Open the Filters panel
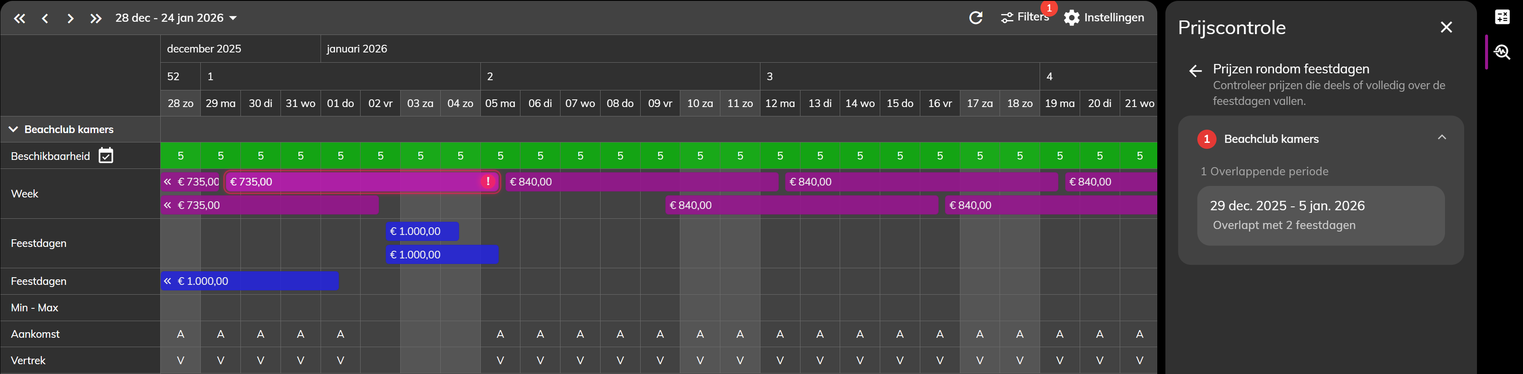 pyautogui.click(x=1025, y=17)
